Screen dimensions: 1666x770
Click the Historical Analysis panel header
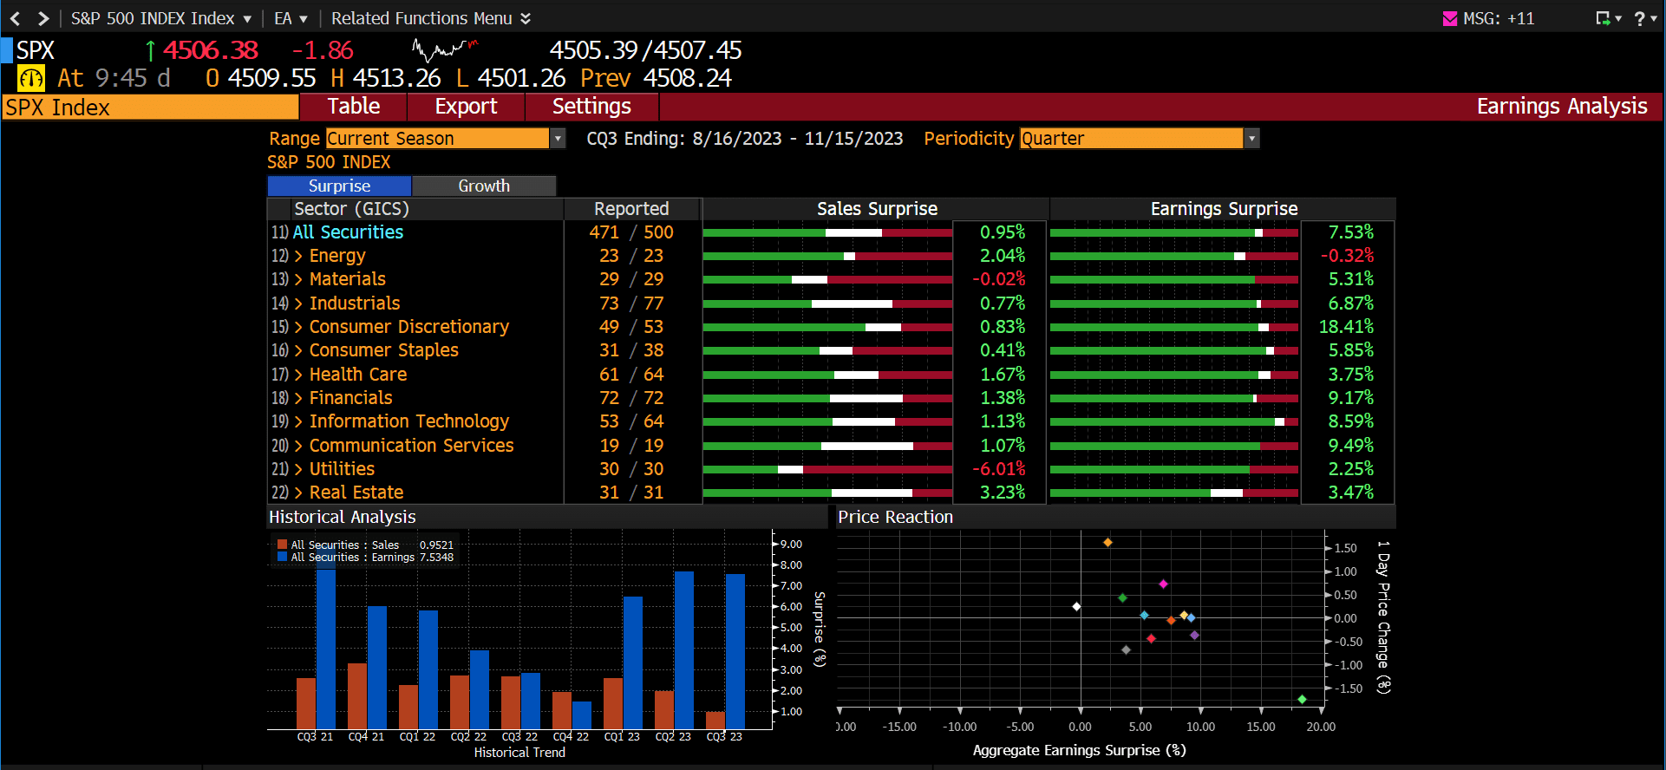(x=547, y=518)
